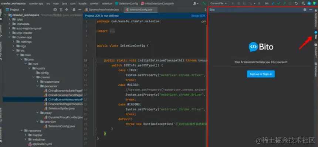
Task: Expand the logs folder
Action: (x=13, y=46)
